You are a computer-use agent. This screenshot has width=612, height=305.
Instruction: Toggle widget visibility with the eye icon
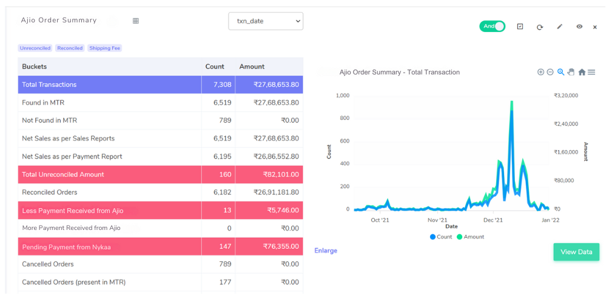point(579,27)
